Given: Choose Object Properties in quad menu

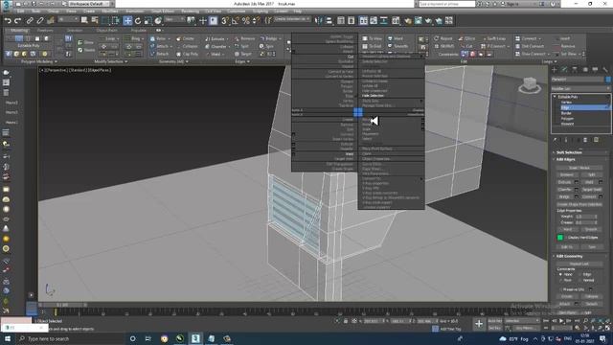Looking at the screenshot, I should click(x=375, y=159).
